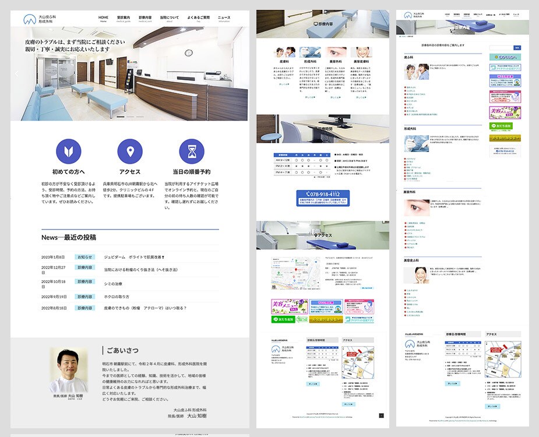Click the お知らせ tag on the 2023年1月8日 row

coord(85,257)
